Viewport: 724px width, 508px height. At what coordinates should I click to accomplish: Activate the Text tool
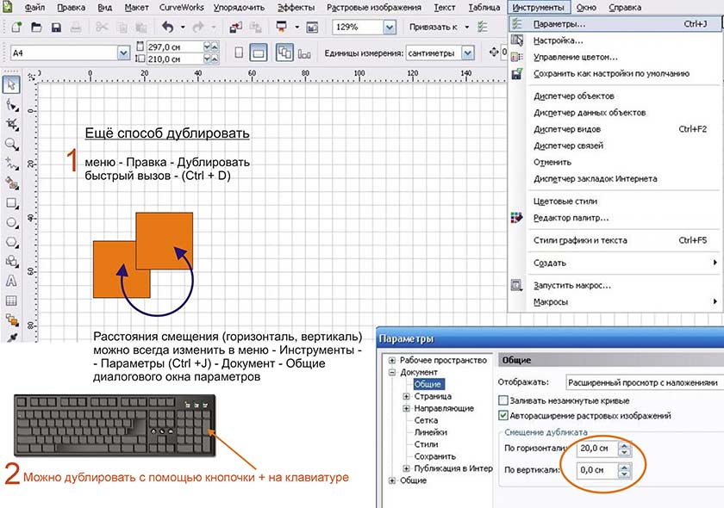tap(11, 281)
